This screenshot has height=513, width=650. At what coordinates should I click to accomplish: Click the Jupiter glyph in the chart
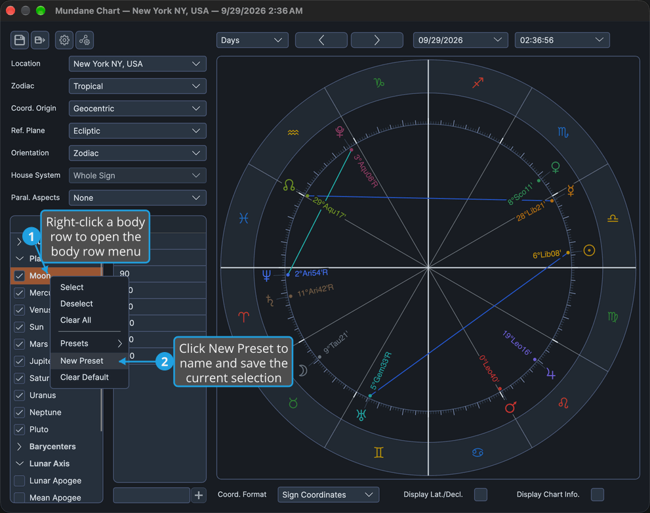coord(550,374)
